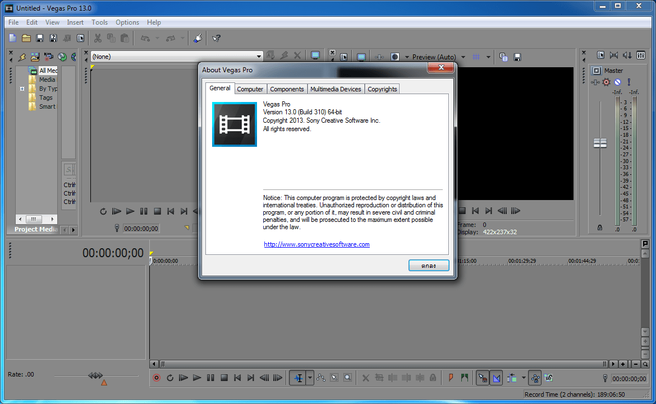Click the Save As icon with question mark

pyautogui.click(x=53, y=38)
